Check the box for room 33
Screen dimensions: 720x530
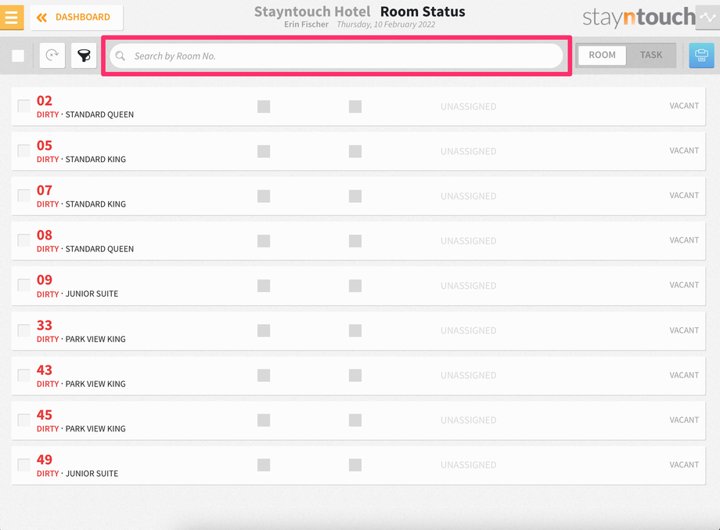[x=24, y=330]
